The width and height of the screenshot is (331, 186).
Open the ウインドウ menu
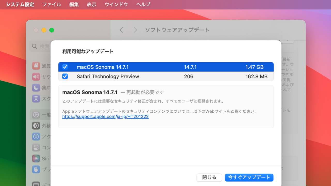click(x=116, y=4)
